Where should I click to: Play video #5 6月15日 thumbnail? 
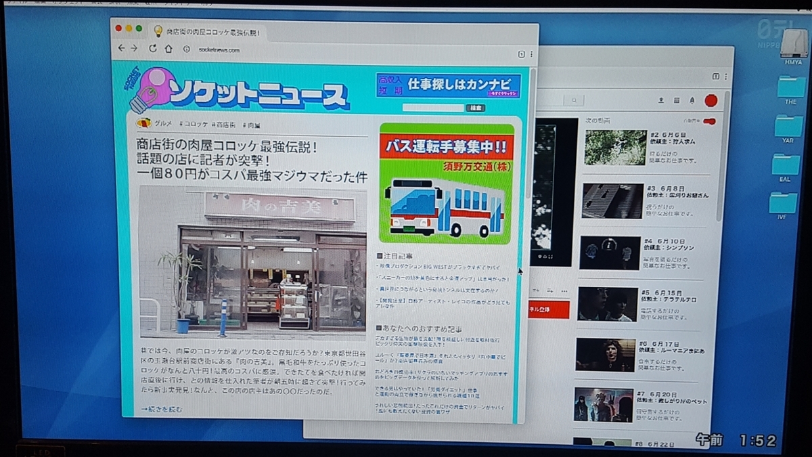click(x=608, y=305)
